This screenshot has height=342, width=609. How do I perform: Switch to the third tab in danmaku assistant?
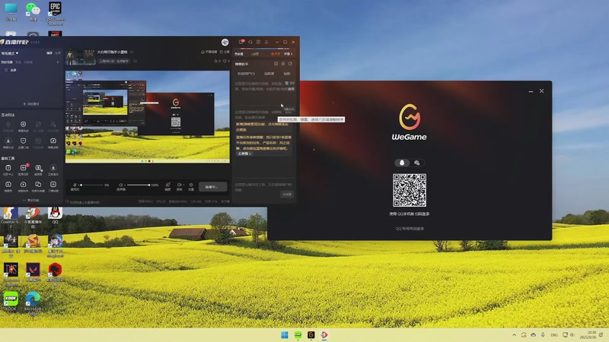pos(287,74)
